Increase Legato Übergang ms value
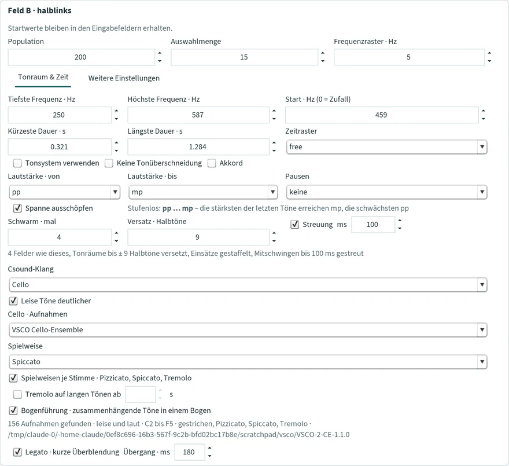 [210, 448]
